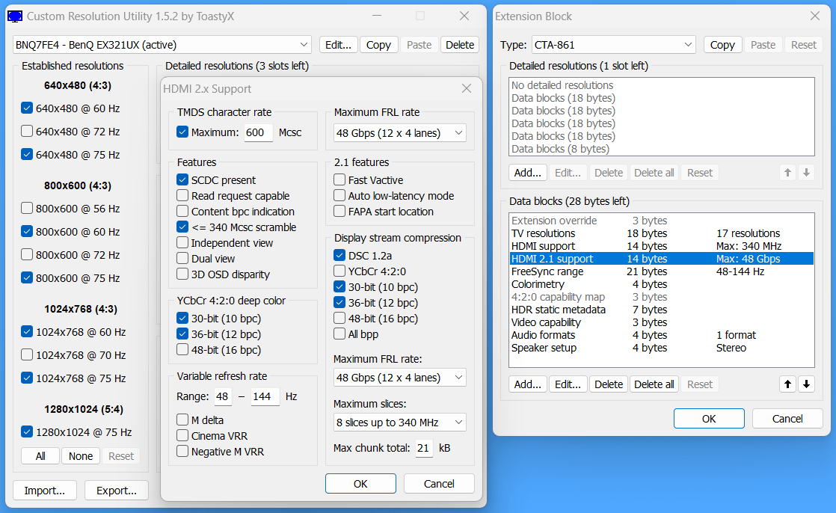Select HDR static metadata row

pyautogui.click(x=662, y=310)
